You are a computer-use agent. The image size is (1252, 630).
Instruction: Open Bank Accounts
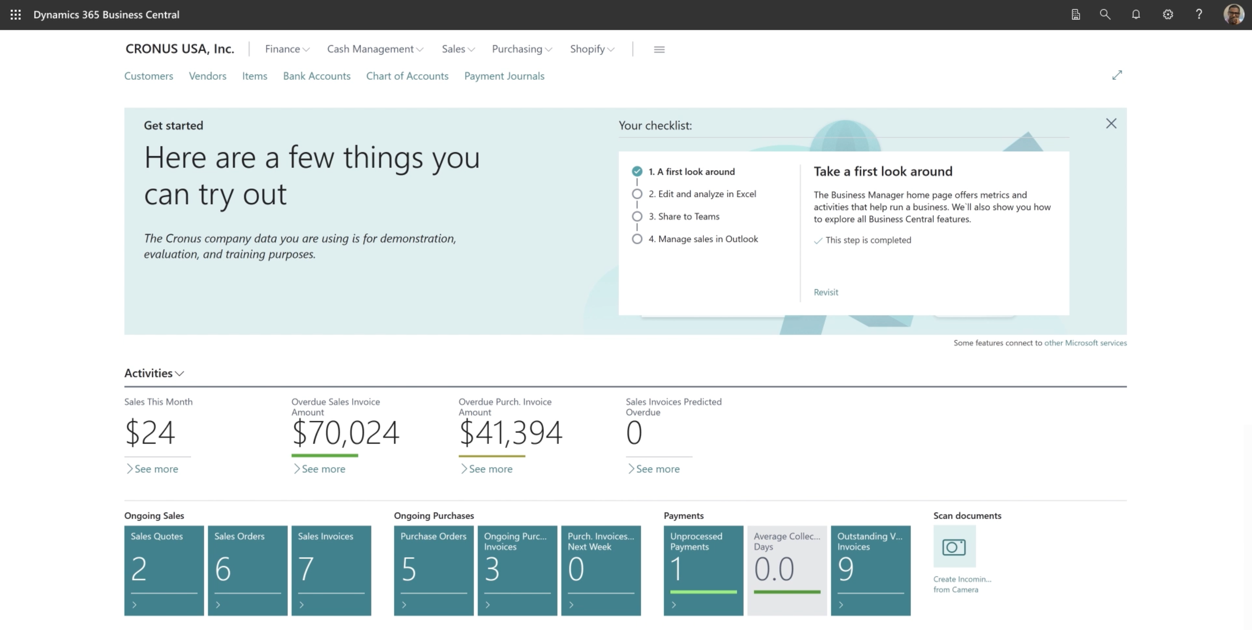317,76
